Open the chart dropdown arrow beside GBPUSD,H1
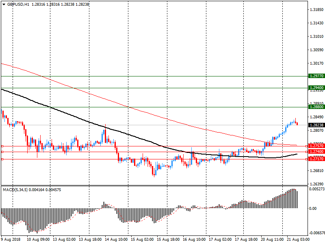325x244 pixels. click(4, 4)
